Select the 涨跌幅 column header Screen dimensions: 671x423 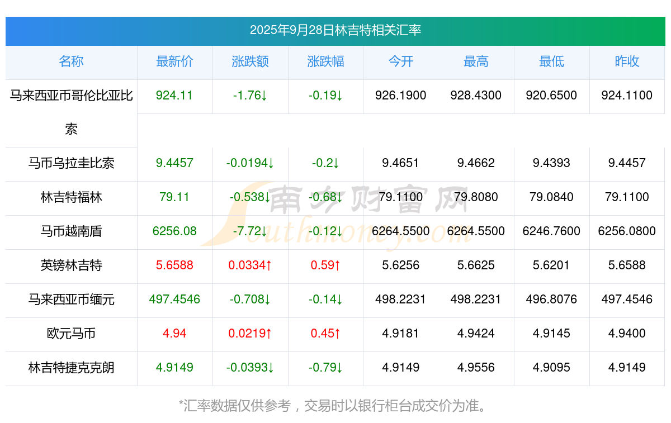pos(325,61)
